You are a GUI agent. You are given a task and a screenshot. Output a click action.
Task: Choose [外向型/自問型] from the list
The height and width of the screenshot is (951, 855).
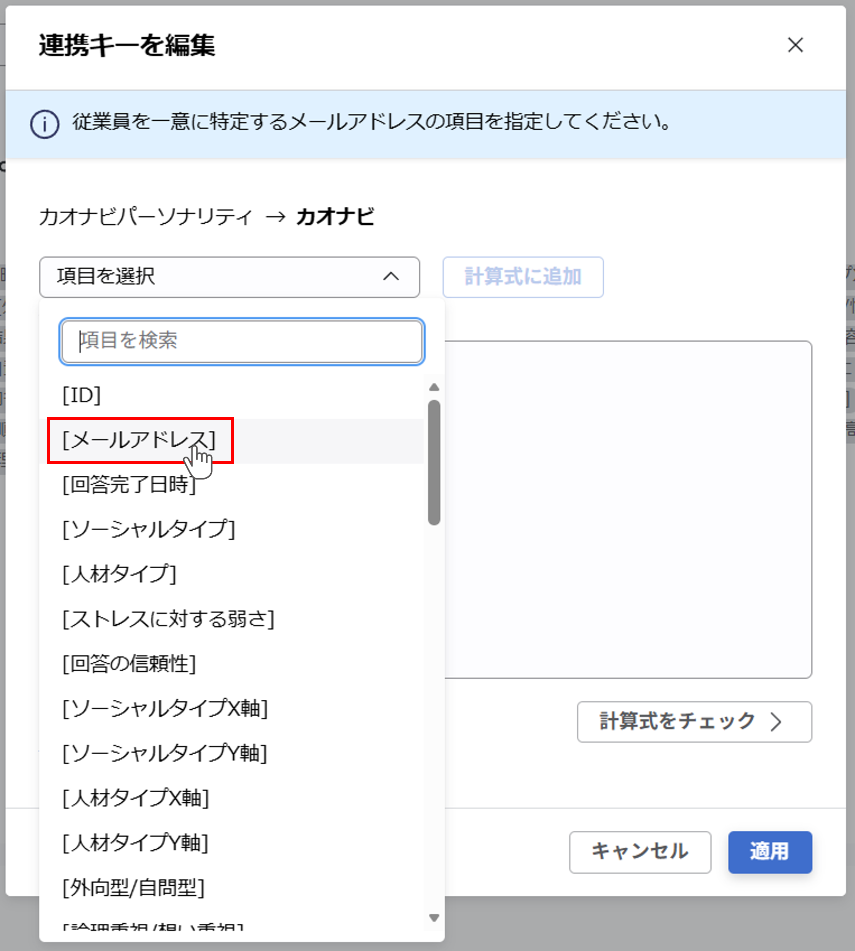[x=231, y=888]
